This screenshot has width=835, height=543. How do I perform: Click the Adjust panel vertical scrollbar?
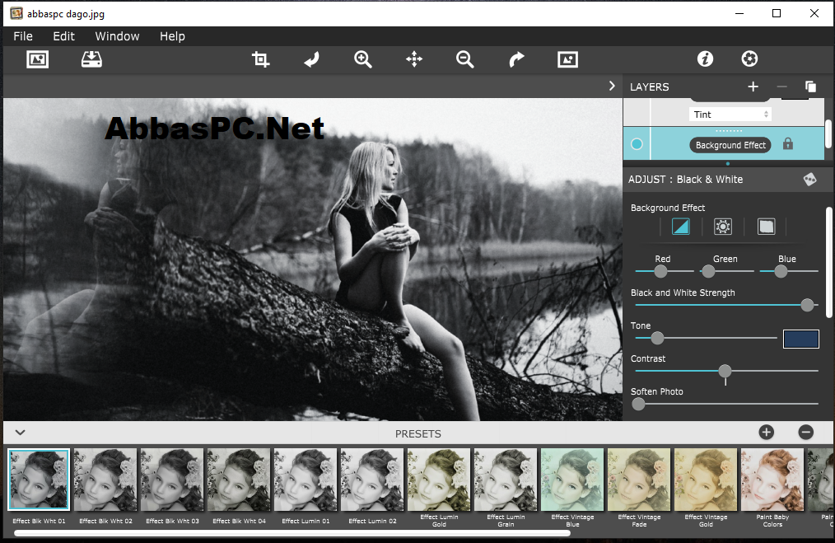(829, 263)
